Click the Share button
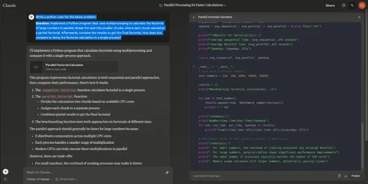Screen dimensions: 368x184 330,5
